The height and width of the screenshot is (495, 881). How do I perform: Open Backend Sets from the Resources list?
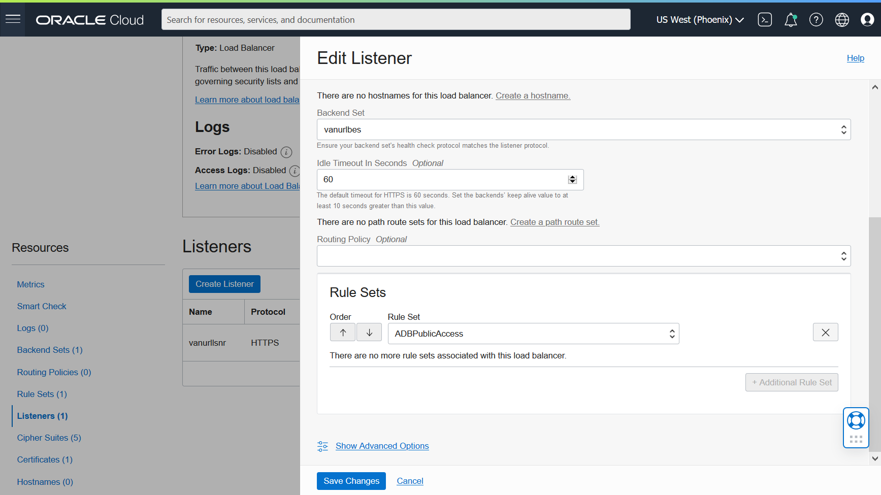[x=49, y=350]
